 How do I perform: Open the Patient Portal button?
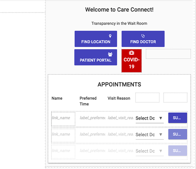pyautogui.click(x=96, y=57)
